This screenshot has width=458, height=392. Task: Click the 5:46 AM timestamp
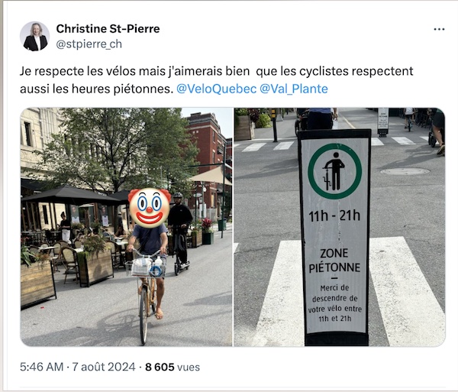point(41,367)
